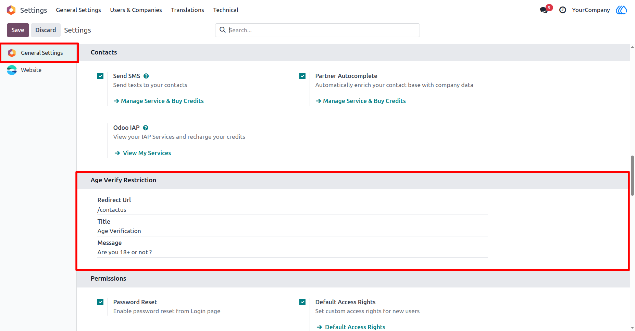Screen dimensions: 635x331
Task: Click the Save button
Action: click(x=18, y=30)
